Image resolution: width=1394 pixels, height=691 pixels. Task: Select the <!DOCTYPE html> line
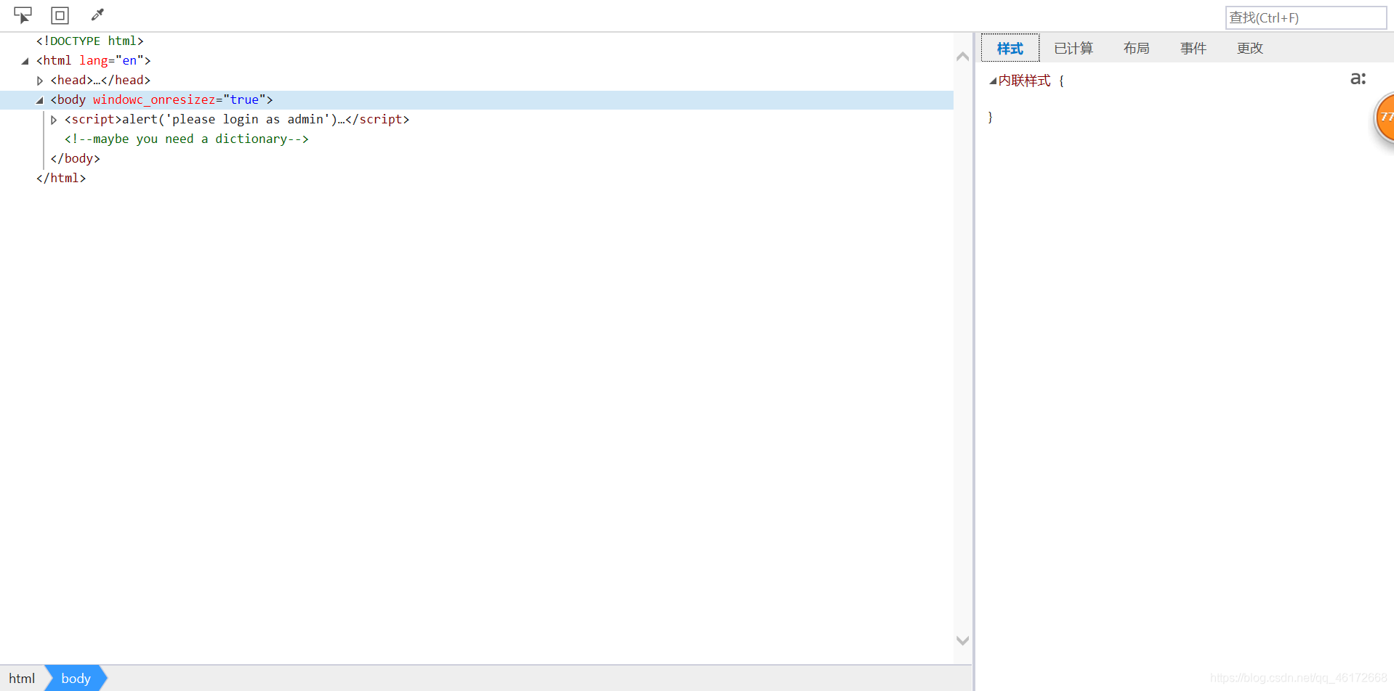pos(90,41)
